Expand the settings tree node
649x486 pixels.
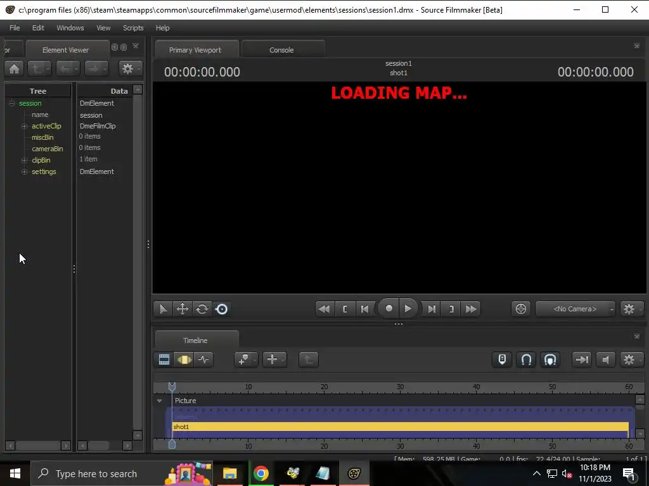(x=25, y=171)
